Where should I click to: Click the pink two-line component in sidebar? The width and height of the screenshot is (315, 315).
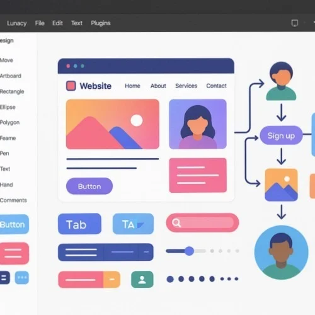(x=14, y=253)
